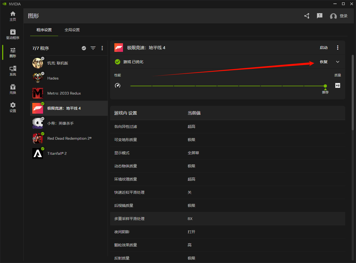Click 动态物体质量 setting row
The image size is (356, 263).
point(228,166)
